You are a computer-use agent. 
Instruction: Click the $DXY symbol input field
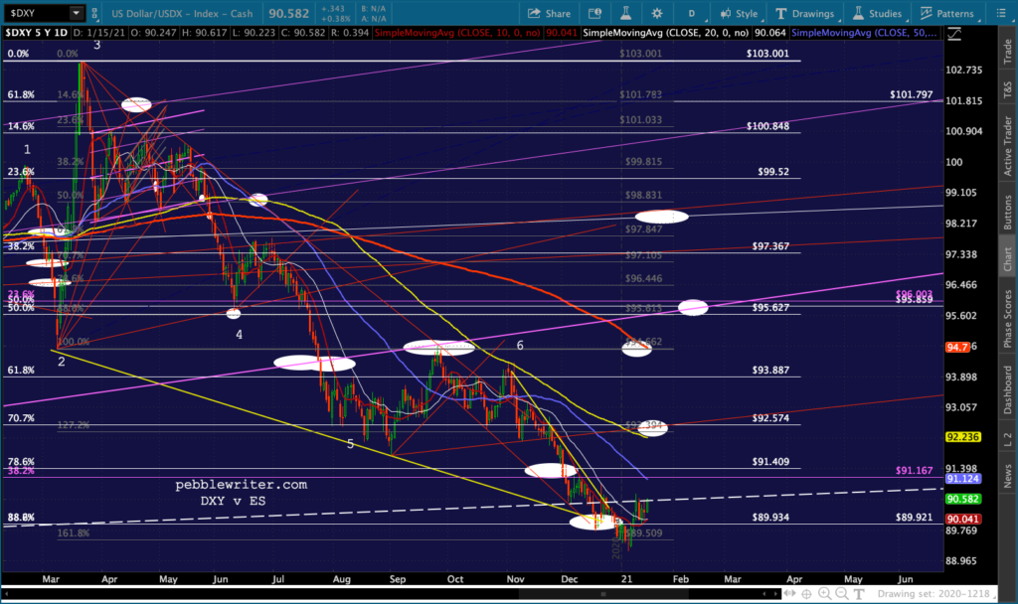tap(37, 13)
